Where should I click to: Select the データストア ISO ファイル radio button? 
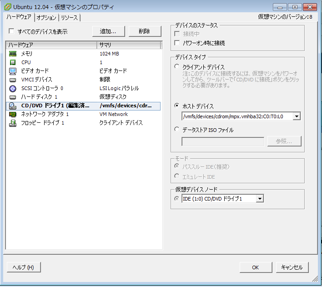point(176,129)
